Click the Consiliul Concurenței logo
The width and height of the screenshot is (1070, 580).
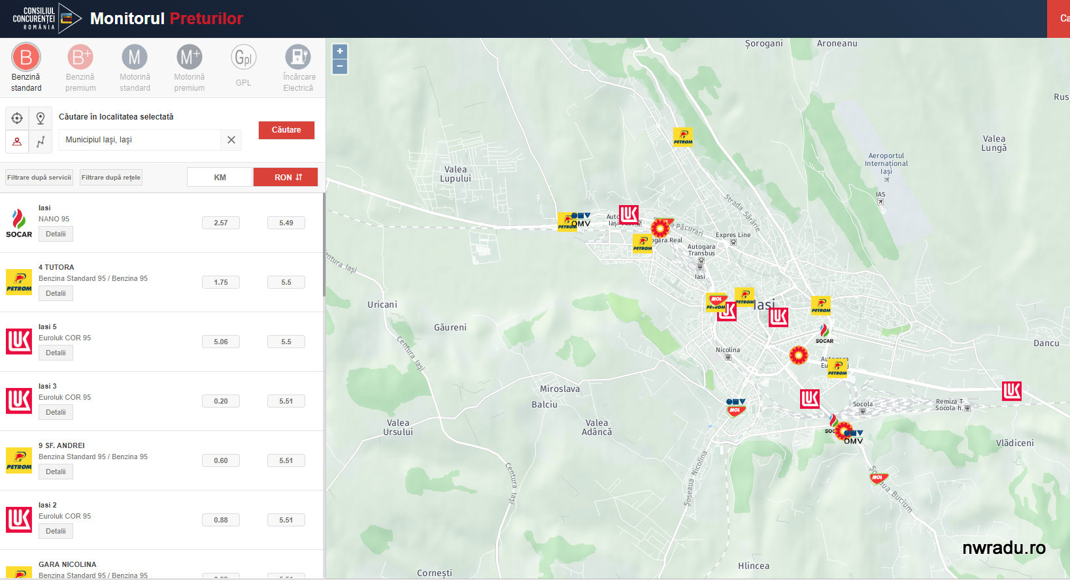tap(46, 18)
